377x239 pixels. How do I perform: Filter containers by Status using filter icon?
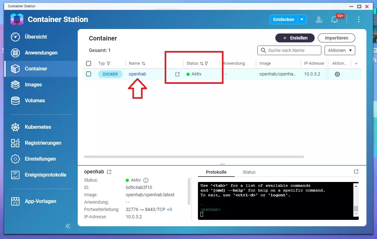pyautogui.click(x=207, y=63)
